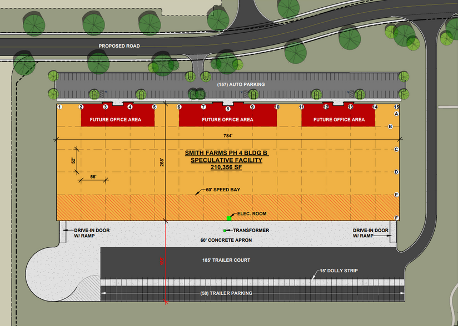The image size is (458, 326).
Task: Click column grid marker 12
Action: [x=326, y=107]
